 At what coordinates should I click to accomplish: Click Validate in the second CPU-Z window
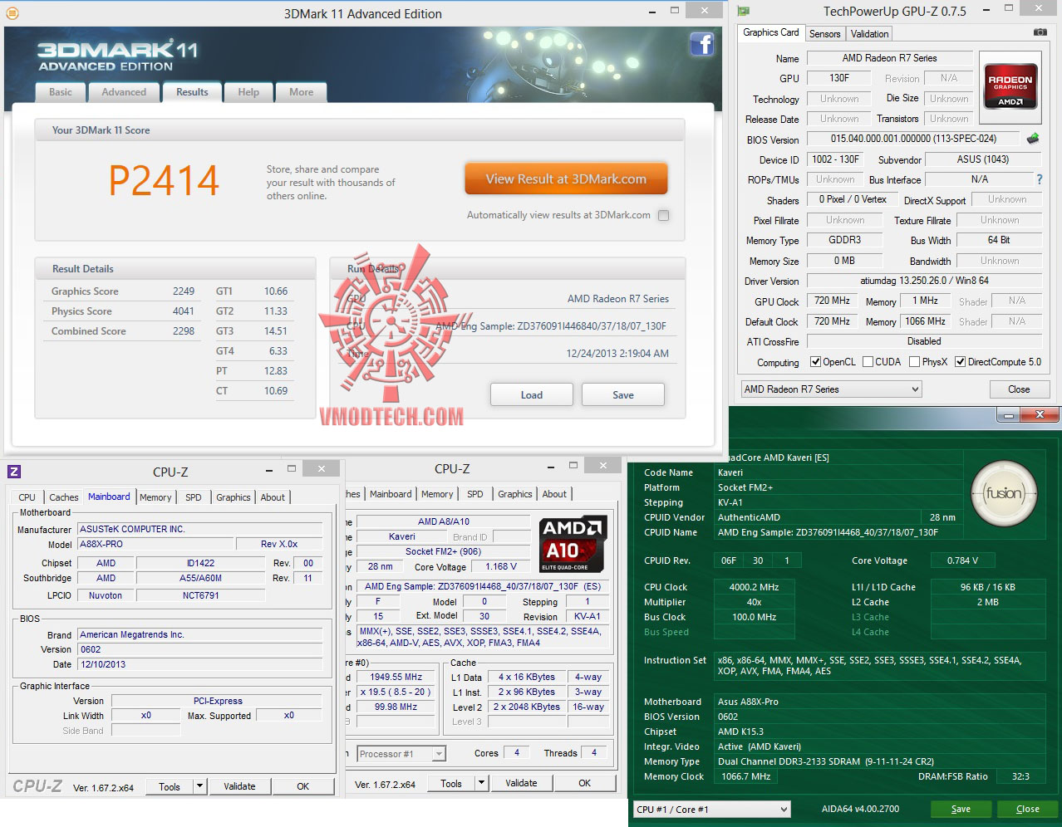pos(521,783)
